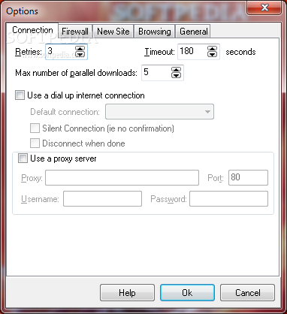
Task: Click the proxy Password field
Action: click(x=228, y=199)
